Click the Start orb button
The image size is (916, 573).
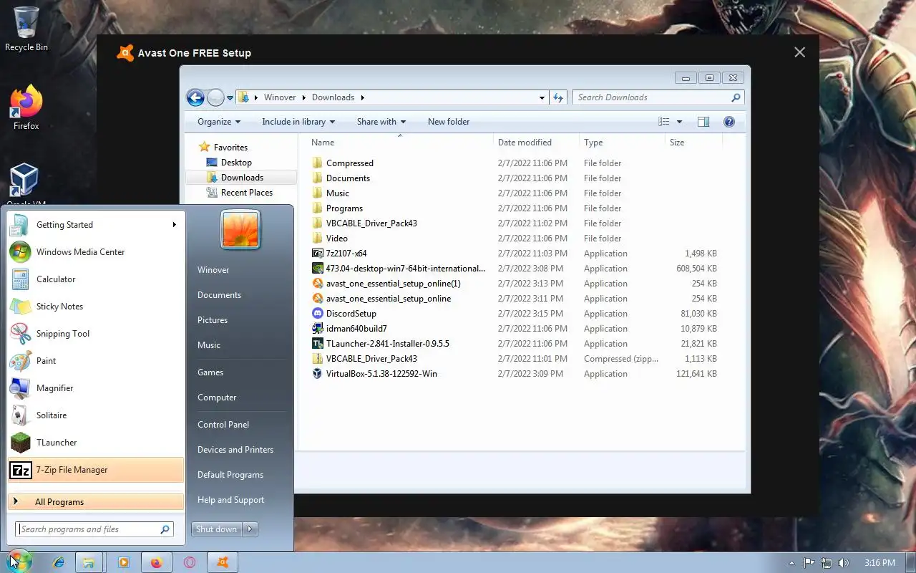[x=19, y=562]
